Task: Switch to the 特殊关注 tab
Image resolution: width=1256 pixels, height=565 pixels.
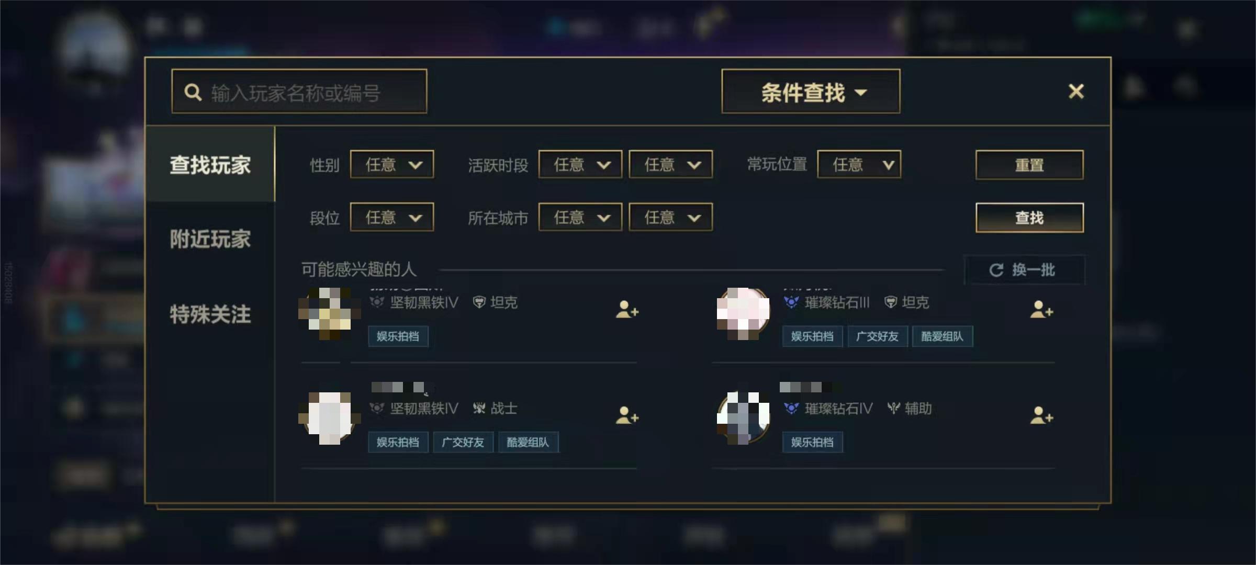Action: [210, 314]
